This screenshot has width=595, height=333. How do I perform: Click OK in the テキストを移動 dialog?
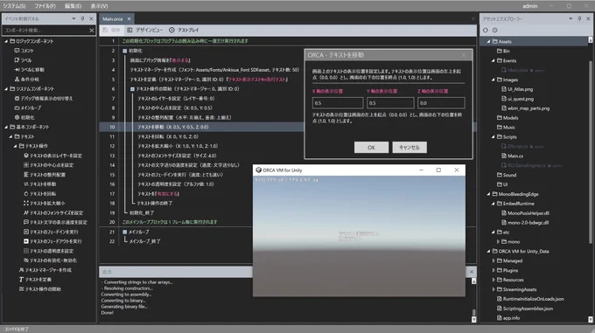click(371, 148)
